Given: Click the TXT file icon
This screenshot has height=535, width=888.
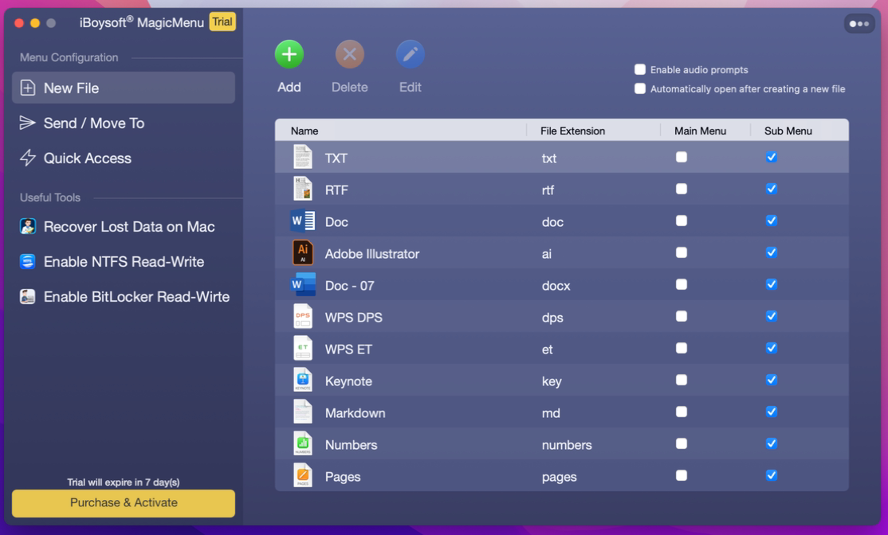Looking at the screenshot, I should tap(302, 157).
